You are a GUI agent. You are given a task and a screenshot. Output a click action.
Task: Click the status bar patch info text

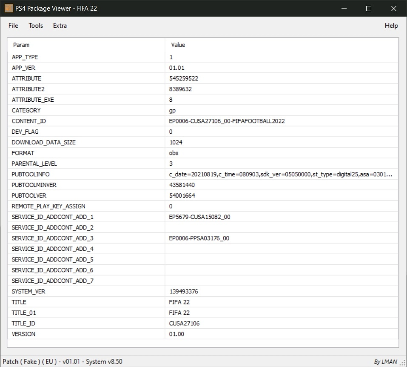coord(63,361)
